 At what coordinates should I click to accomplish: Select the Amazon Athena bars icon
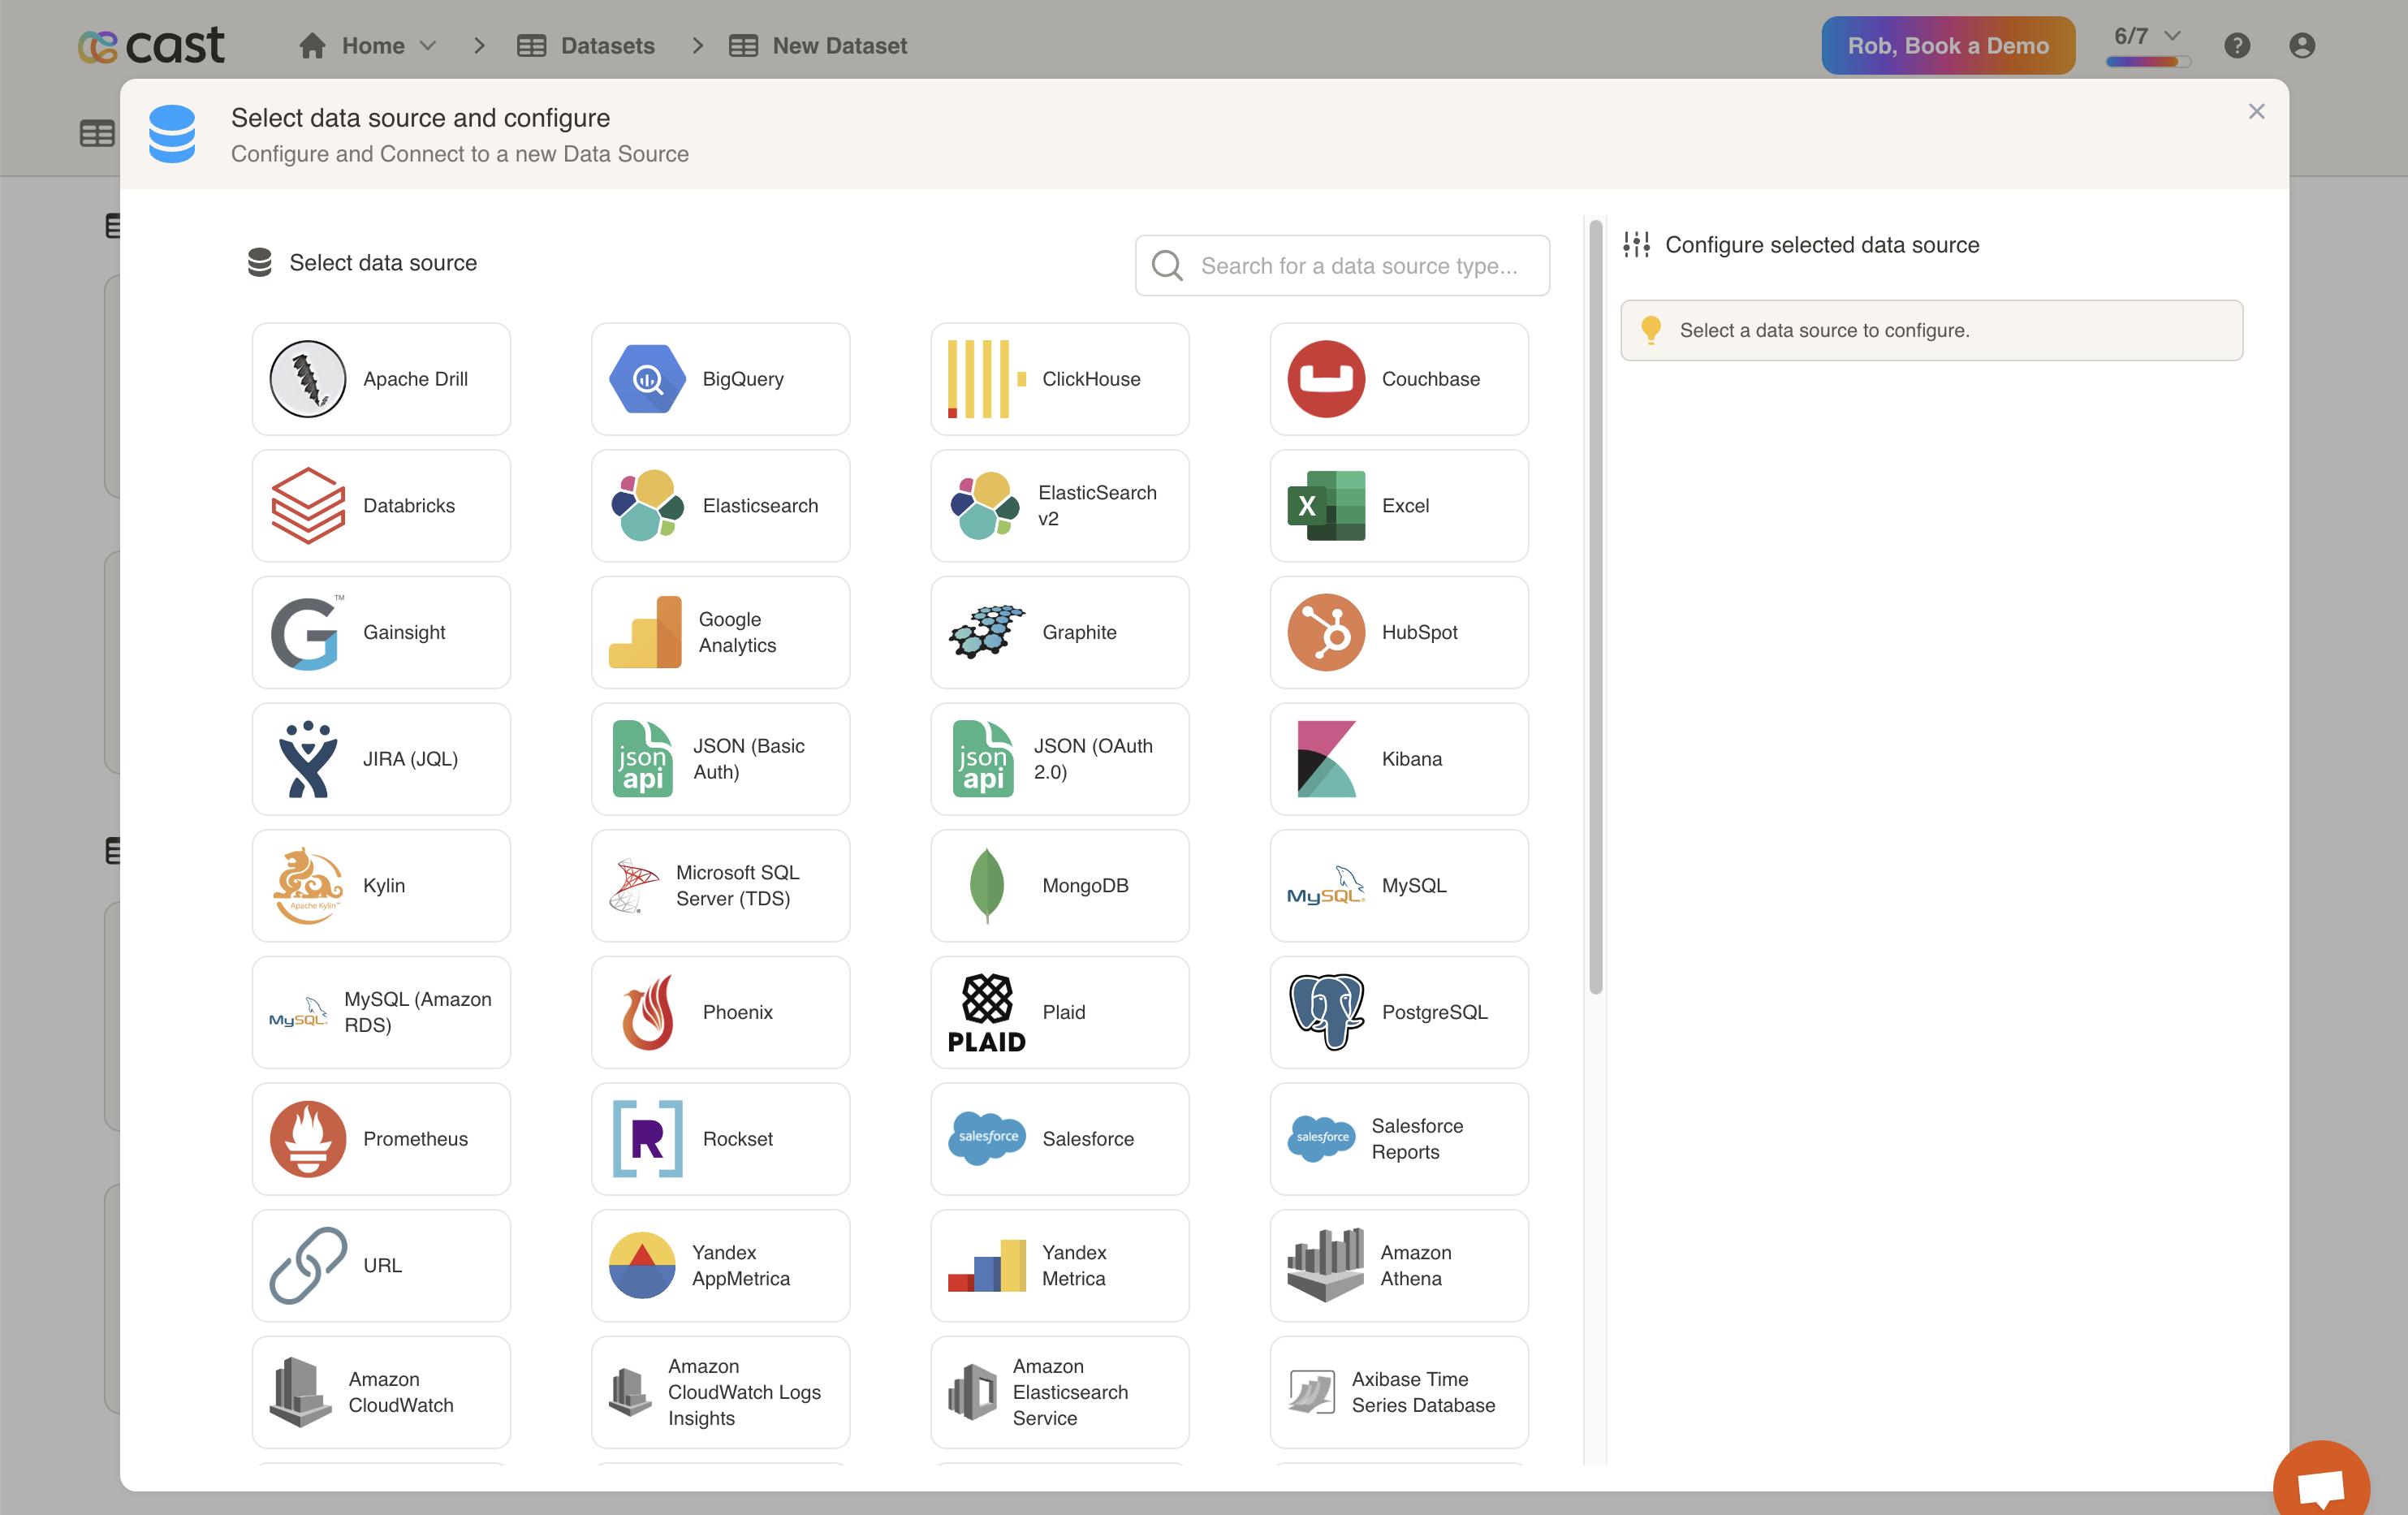[1325, 1266]
